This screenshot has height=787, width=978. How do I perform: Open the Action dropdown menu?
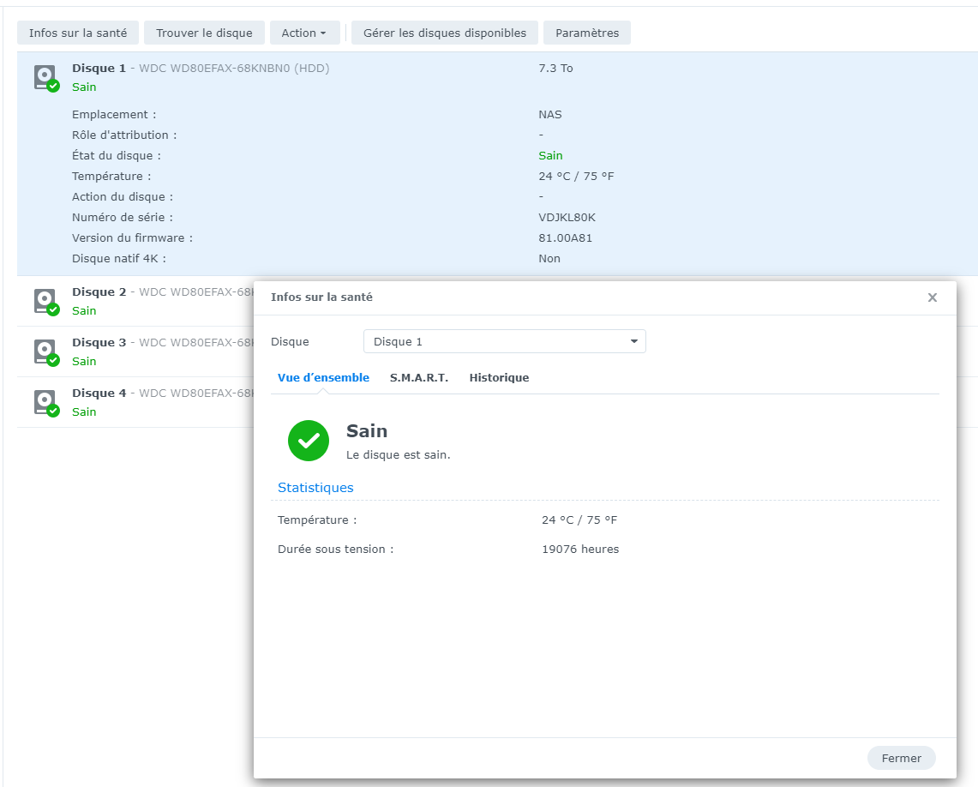304,33
